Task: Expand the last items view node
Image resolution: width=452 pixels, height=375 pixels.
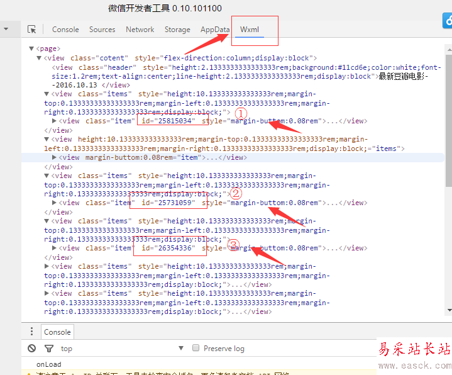Action: [47, 293]
